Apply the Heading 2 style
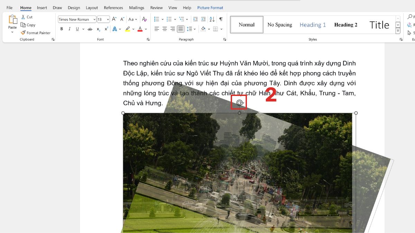Screen dimensions: 415x233 (x=346, y=25)
